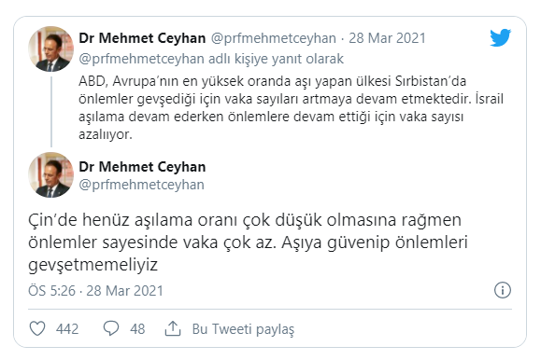Open the tweet info circle icon
541x360 pixels.
(x=503, y=290)
